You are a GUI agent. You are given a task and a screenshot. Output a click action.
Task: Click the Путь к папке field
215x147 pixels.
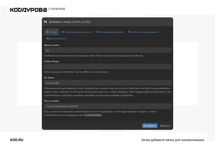click(x=108, y=106)
